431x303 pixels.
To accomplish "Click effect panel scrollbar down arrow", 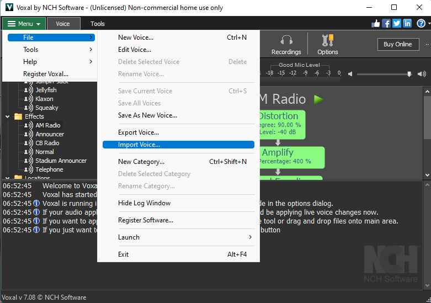I will click(427, 175).
